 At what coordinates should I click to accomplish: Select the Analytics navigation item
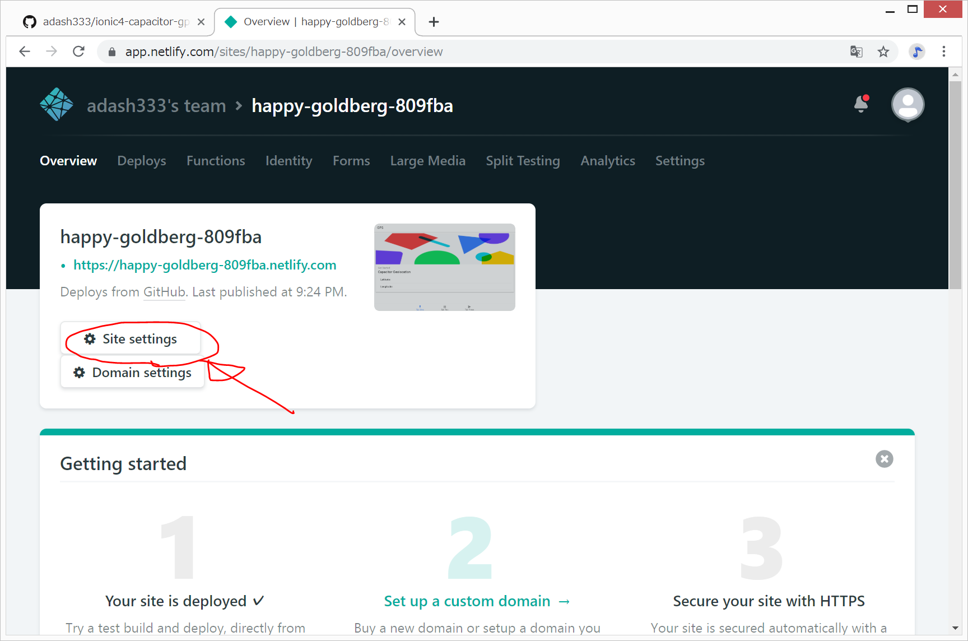607,161
